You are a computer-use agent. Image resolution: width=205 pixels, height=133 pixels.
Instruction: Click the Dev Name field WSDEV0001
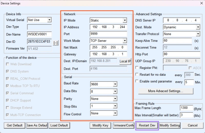point(39,34)
